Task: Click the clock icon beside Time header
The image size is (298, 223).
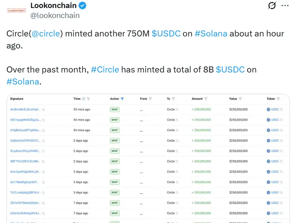Action: [84, 99]
